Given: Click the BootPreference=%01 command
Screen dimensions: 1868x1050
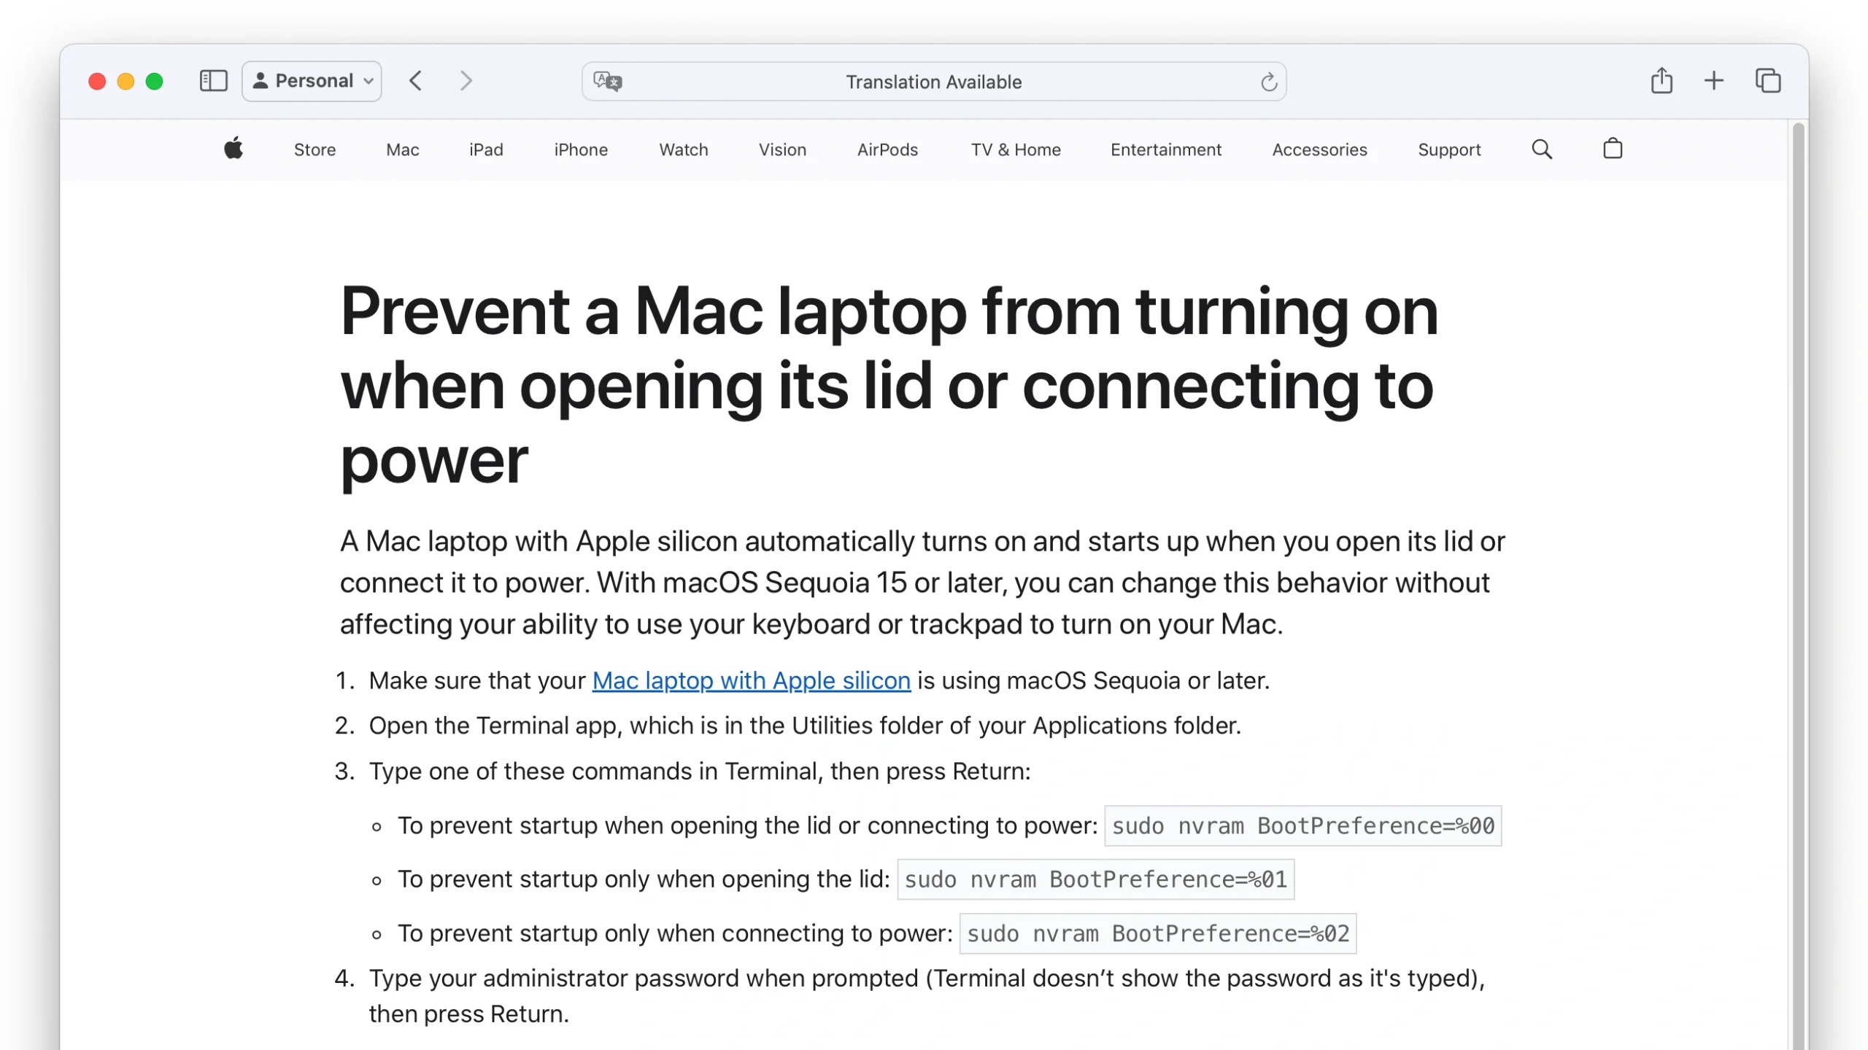Looking at the screenshot, I should point(1095,879).
